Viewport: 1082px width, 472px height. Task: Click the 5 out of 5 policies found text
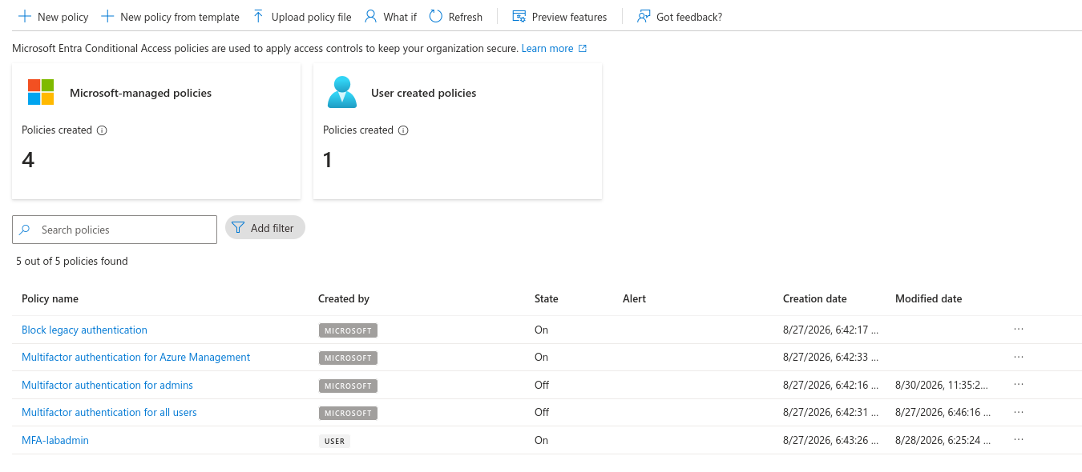(x=72, y=261)
